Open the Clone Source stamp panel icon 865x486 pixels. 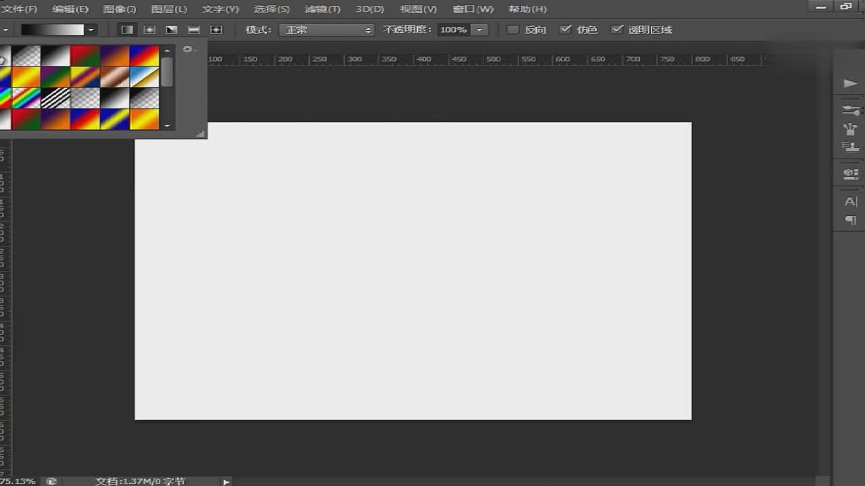[x=850, y=146]
